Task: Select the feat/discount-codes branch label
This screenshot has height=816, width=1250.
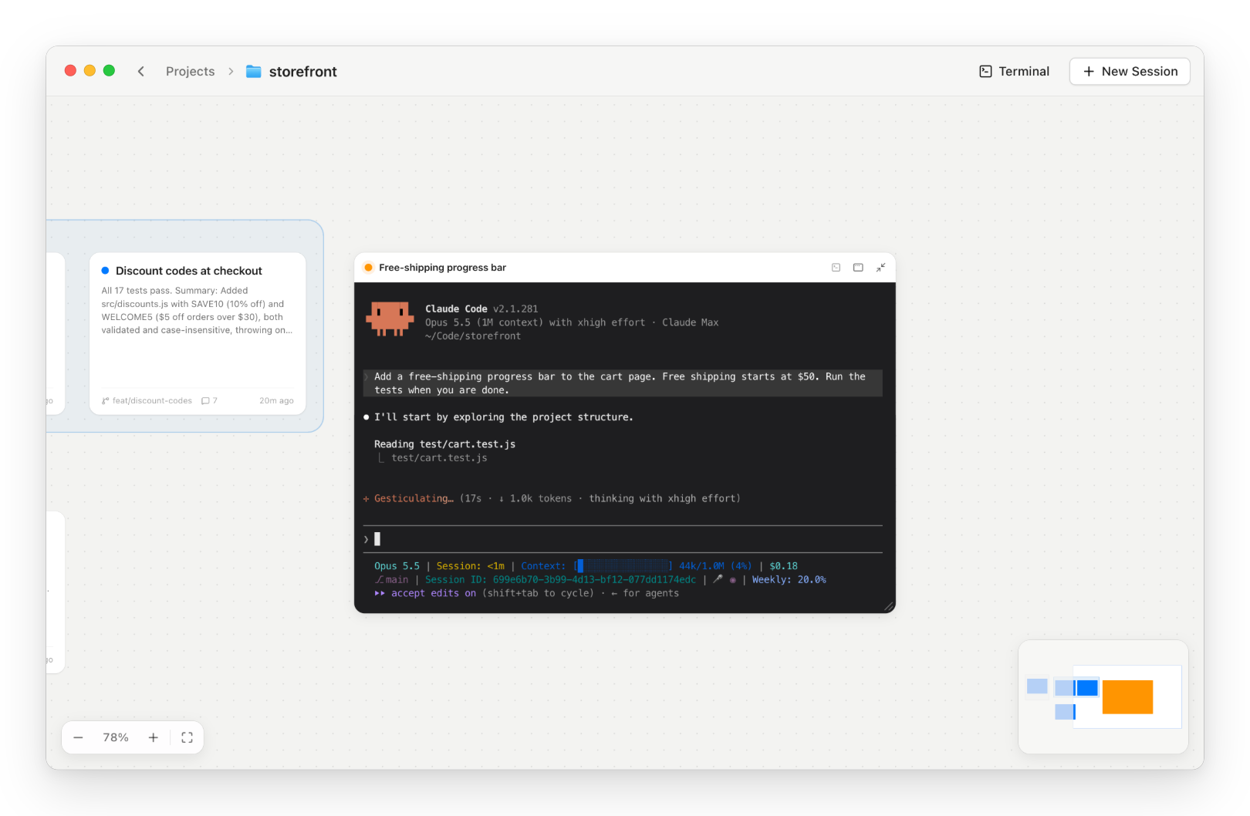Action: 152,401
